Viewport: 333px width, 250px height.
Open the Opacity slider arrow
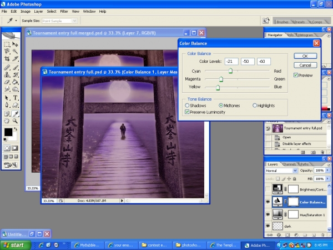(x=327, y=171)
